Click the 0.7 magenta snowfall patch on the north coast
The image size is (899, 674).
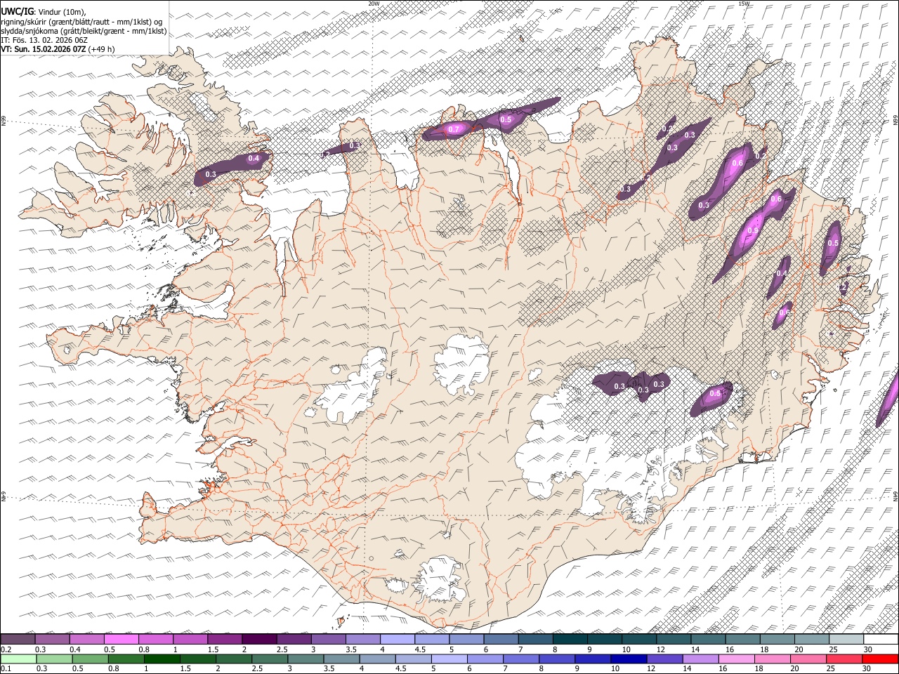pyautogui.click(x=455, y=128)
